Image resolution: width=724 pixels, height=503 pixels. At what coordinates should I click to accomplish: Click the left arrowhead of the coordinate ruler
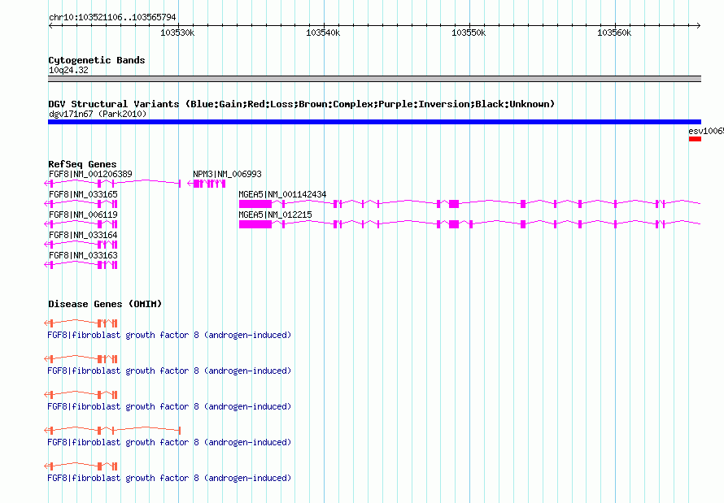(x=50, y=25)
